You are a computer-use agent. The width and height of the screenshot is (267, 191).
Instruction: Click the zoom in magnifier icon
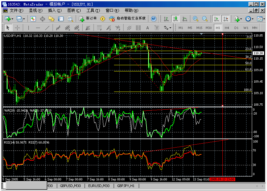click(x=196, y=19)
